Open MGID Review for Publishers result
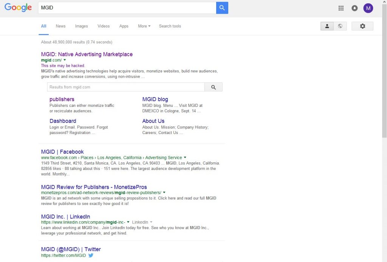387x262 pixels. (x=94, y=187)
